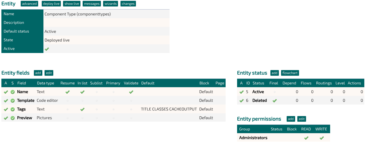Viewport: 366px width, 143px height.
Task: Click the A checkmark of status Deleted
Action: (242, 101)
